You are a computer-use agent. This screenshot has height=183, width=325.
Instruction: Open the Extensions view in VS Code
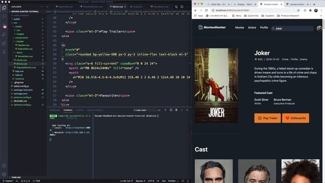4,43
